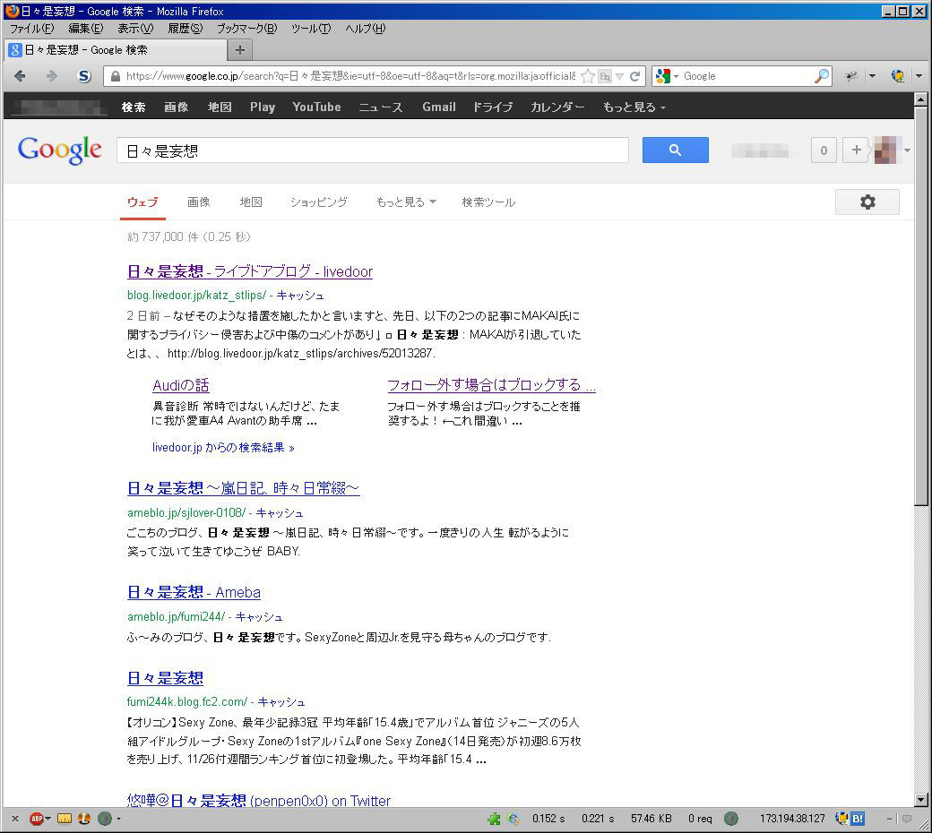Click the blue-and-orange swirl icon beside the puzzle piece

point(513,819)
